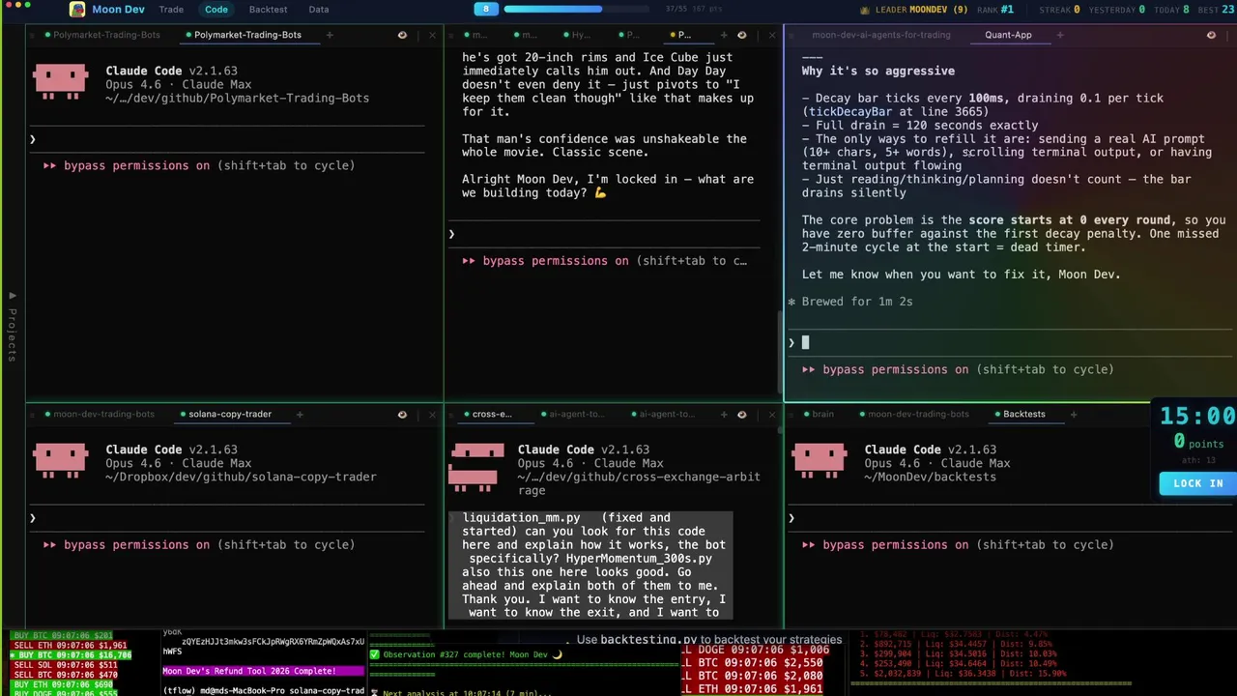Open the Data section
1237x696 pixels.
[318, 10]
